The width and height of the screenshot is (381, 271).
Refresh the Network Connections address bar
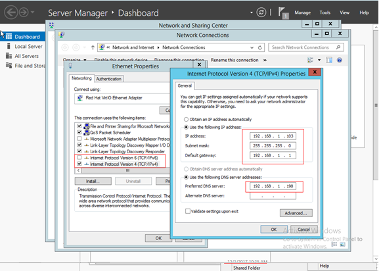tap(259, 47)
